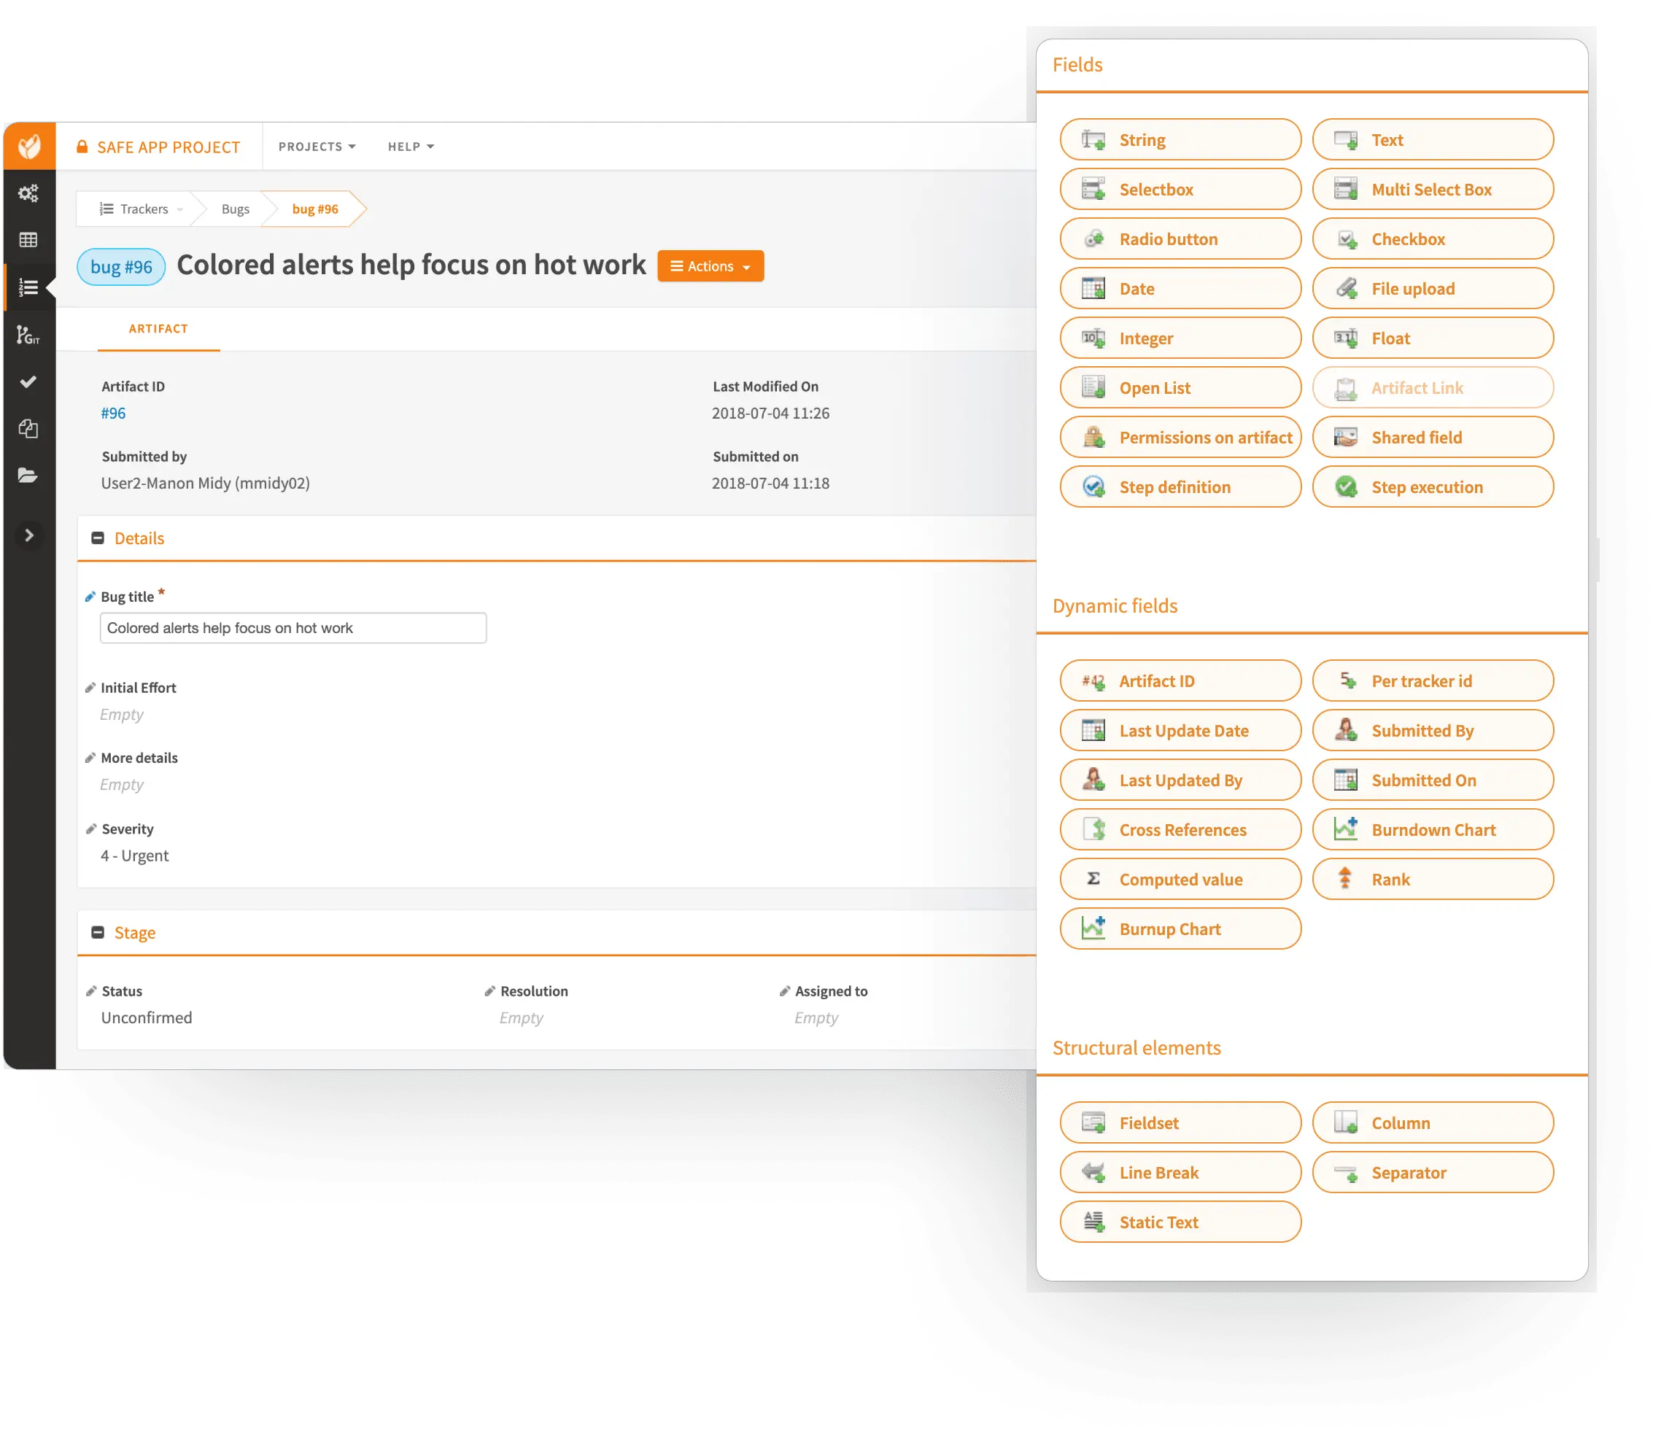Add a Checkbox field
This screenshot has height=1439, width=1661.
click(1433, 239)
